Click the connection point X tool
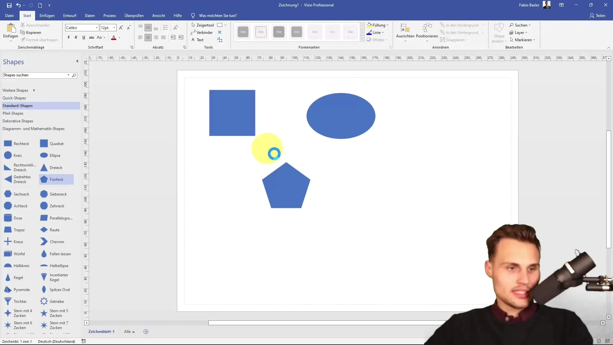The width and height of the screenshot is (613, 345). coord(220,32)
